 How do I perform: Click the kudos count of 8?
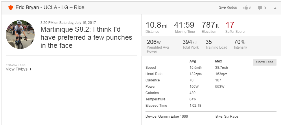tap(250, 8)
